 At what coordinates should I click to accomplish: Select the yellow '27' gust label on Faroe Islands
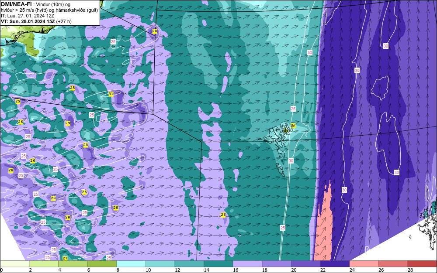(x=293, y=126)
